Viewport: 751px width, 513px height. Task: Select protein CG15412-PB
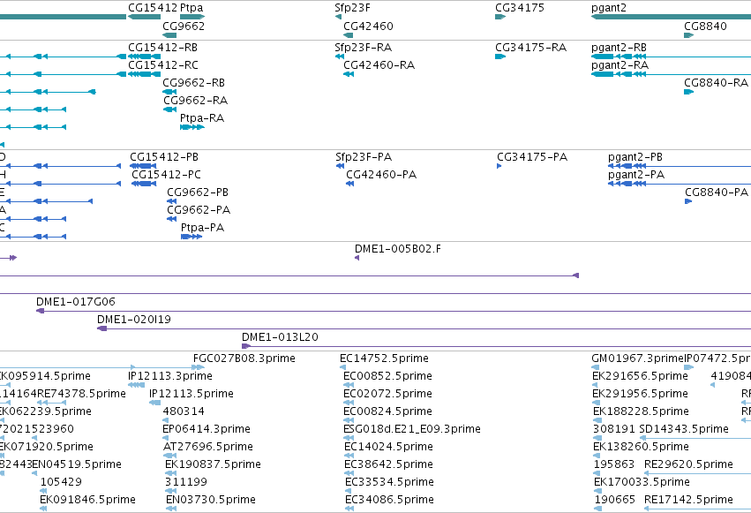click(x=164, y=157)
